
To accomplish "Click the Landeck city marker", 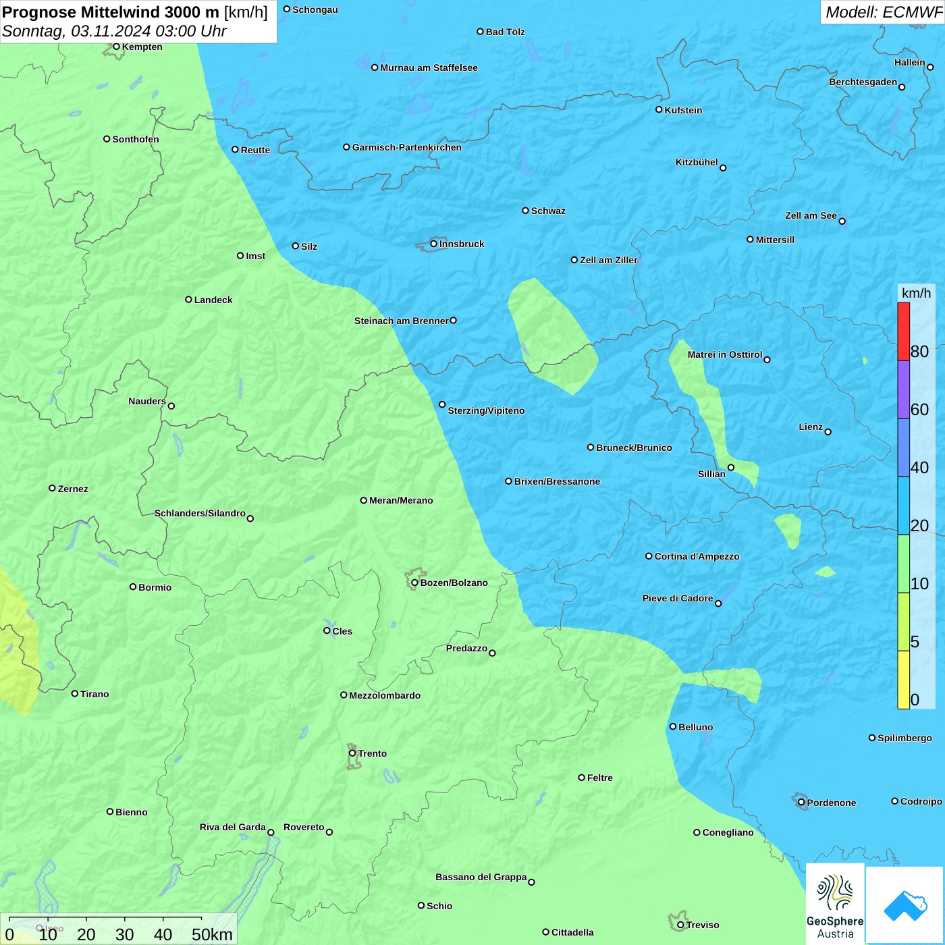I will (189, 300).
